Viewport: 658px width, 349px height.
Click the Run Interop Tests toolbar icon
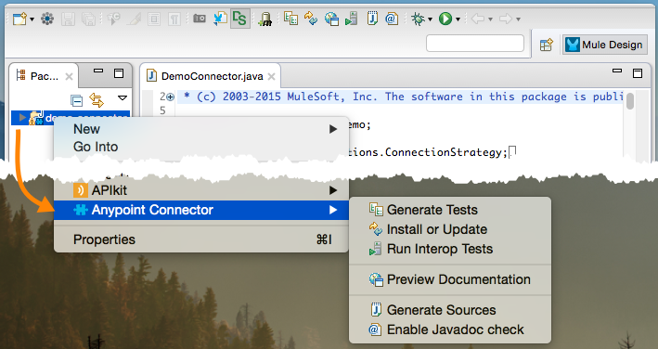[x=351, y=19]
